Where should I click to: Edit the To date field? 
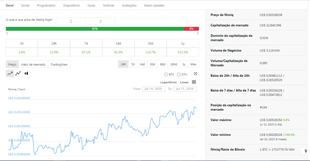pyautogui.click(x=185, y=89)
